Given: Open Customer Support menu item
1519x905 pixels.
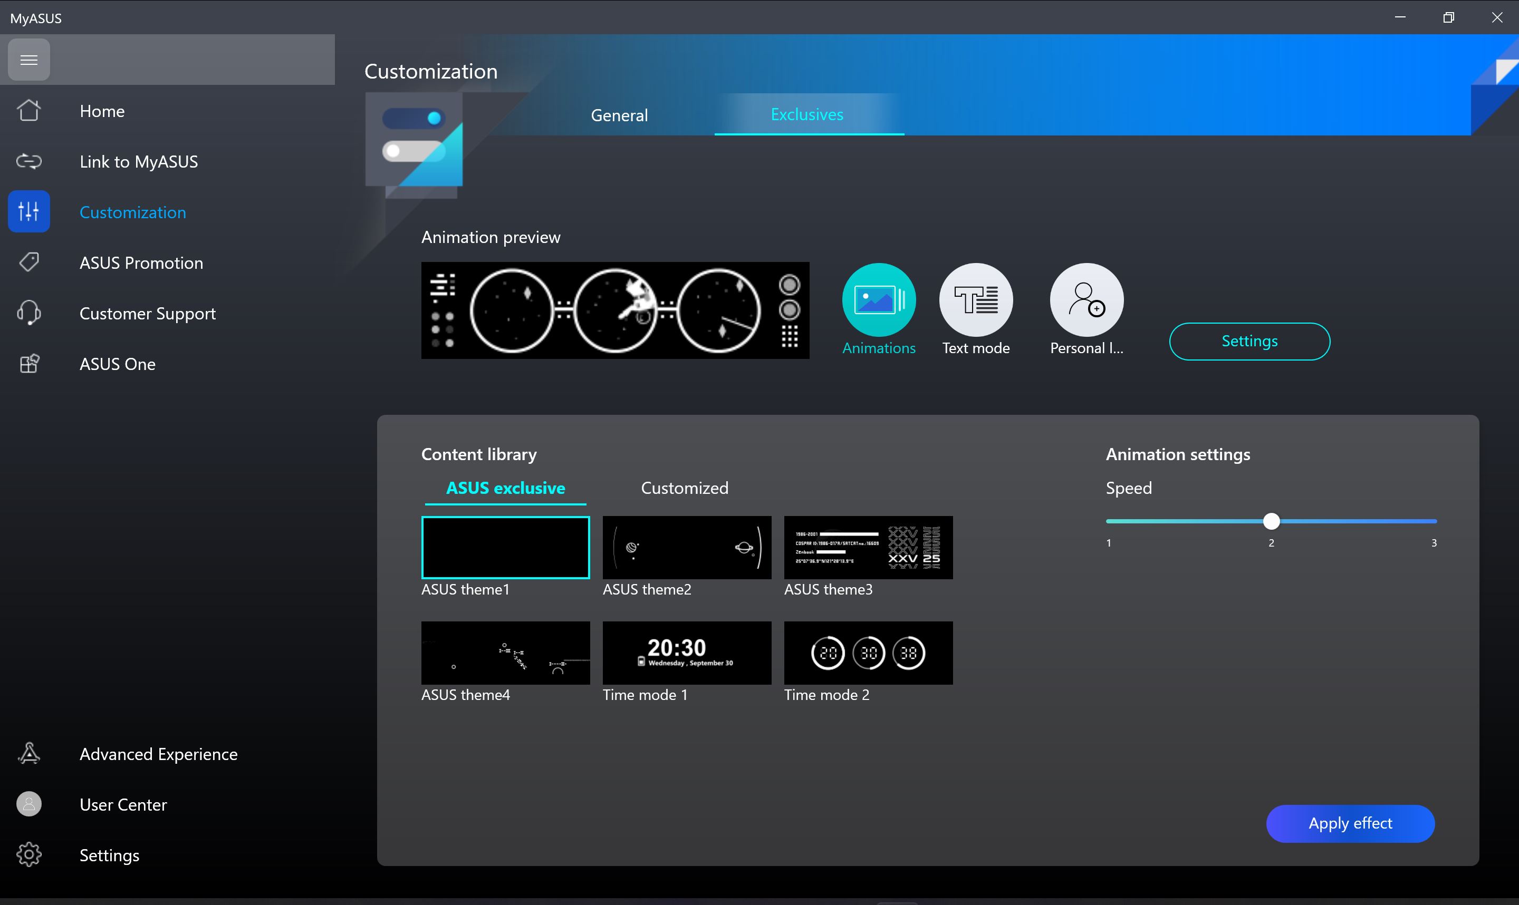Looking at the screenshot, I should pyautogui.click(x=147, y=314).
